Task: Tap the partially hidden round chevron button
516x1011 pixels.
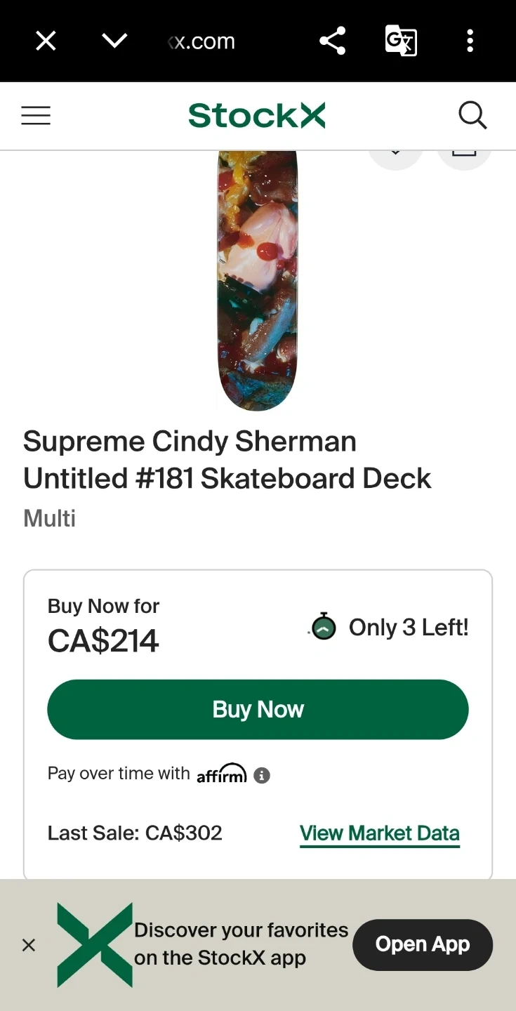Action: [x=395, y=157]
